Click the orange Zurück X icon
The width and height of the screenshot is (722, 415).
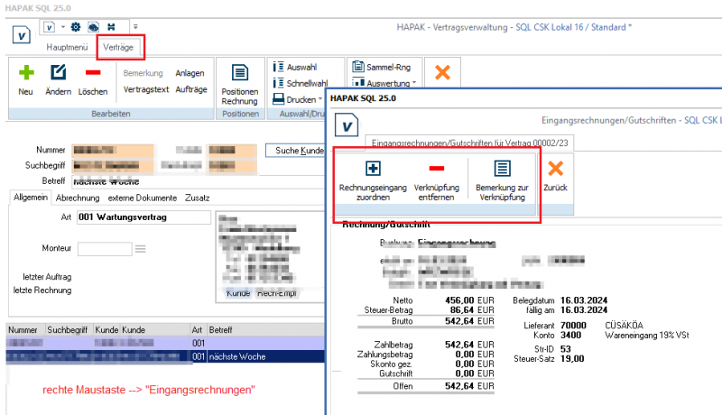point(556,169)
